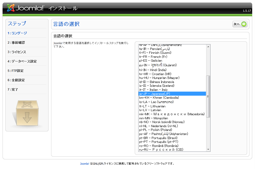Select ps-AF - Pashto (Afghanistan)

pos(172,134)
